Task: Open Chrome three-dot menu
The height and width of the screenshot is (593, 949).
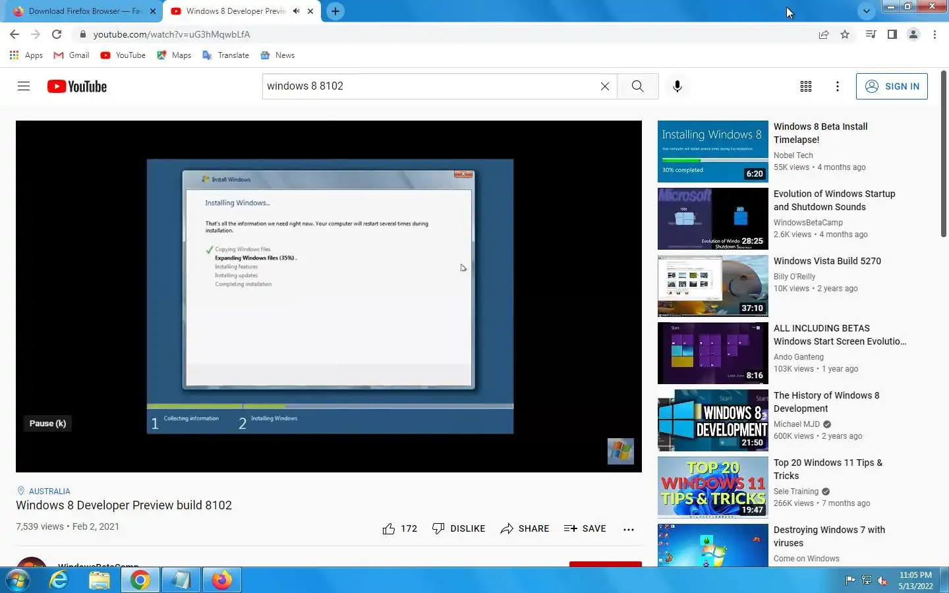Action: 935,34
